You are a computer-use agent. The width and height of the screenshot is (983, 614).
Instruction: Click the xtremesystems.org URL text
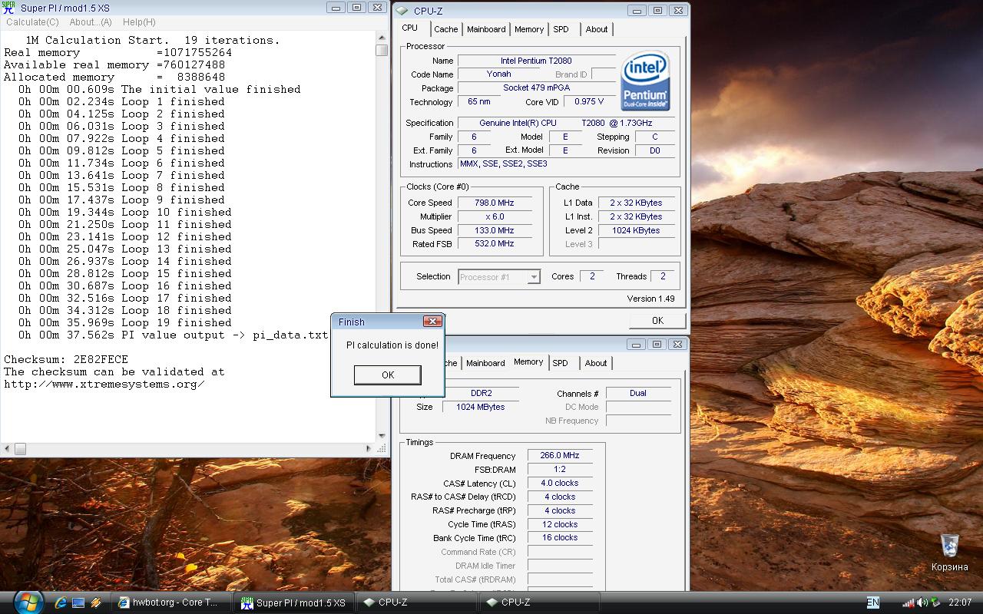click(x=104, y=384)
